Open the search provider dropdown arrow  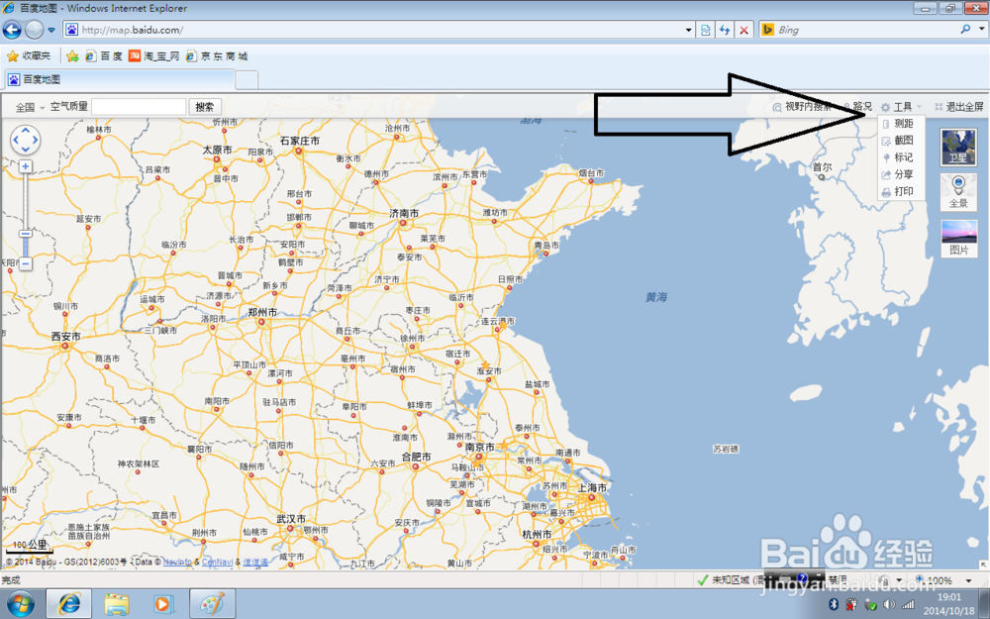(980, 30)
